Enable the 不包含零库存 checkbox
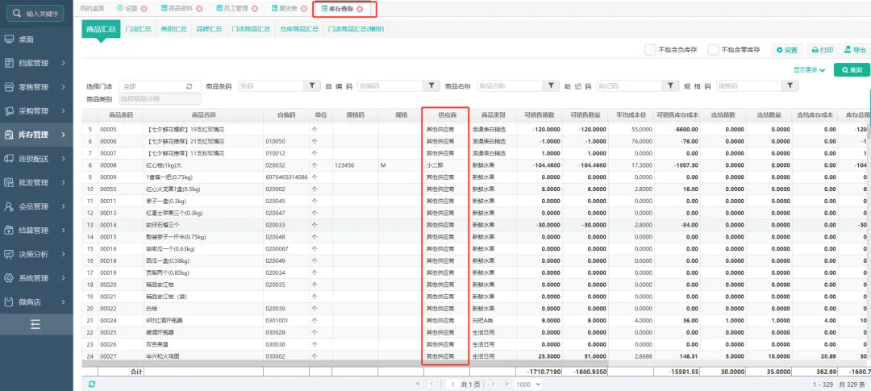Image resolution: width=871 pixels, height=391 pixels. 713,50
